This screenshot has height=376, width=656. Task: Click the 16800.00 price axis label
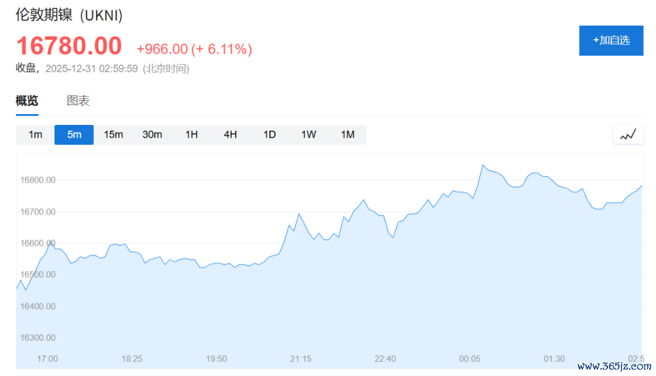point(38,180)
